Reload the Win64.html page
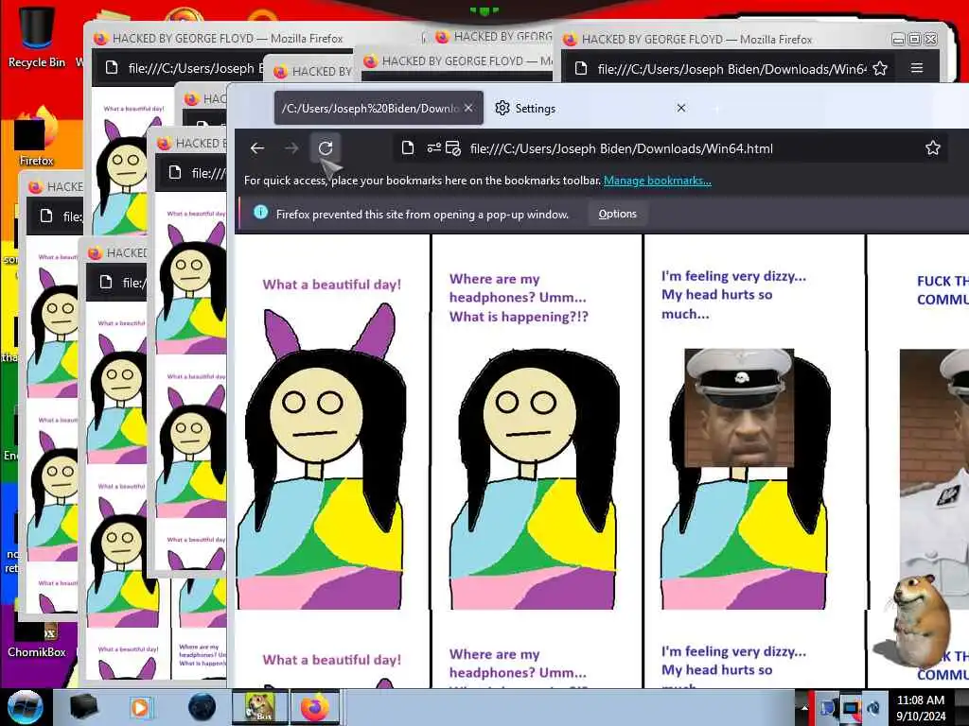 (x=326, y=148)
